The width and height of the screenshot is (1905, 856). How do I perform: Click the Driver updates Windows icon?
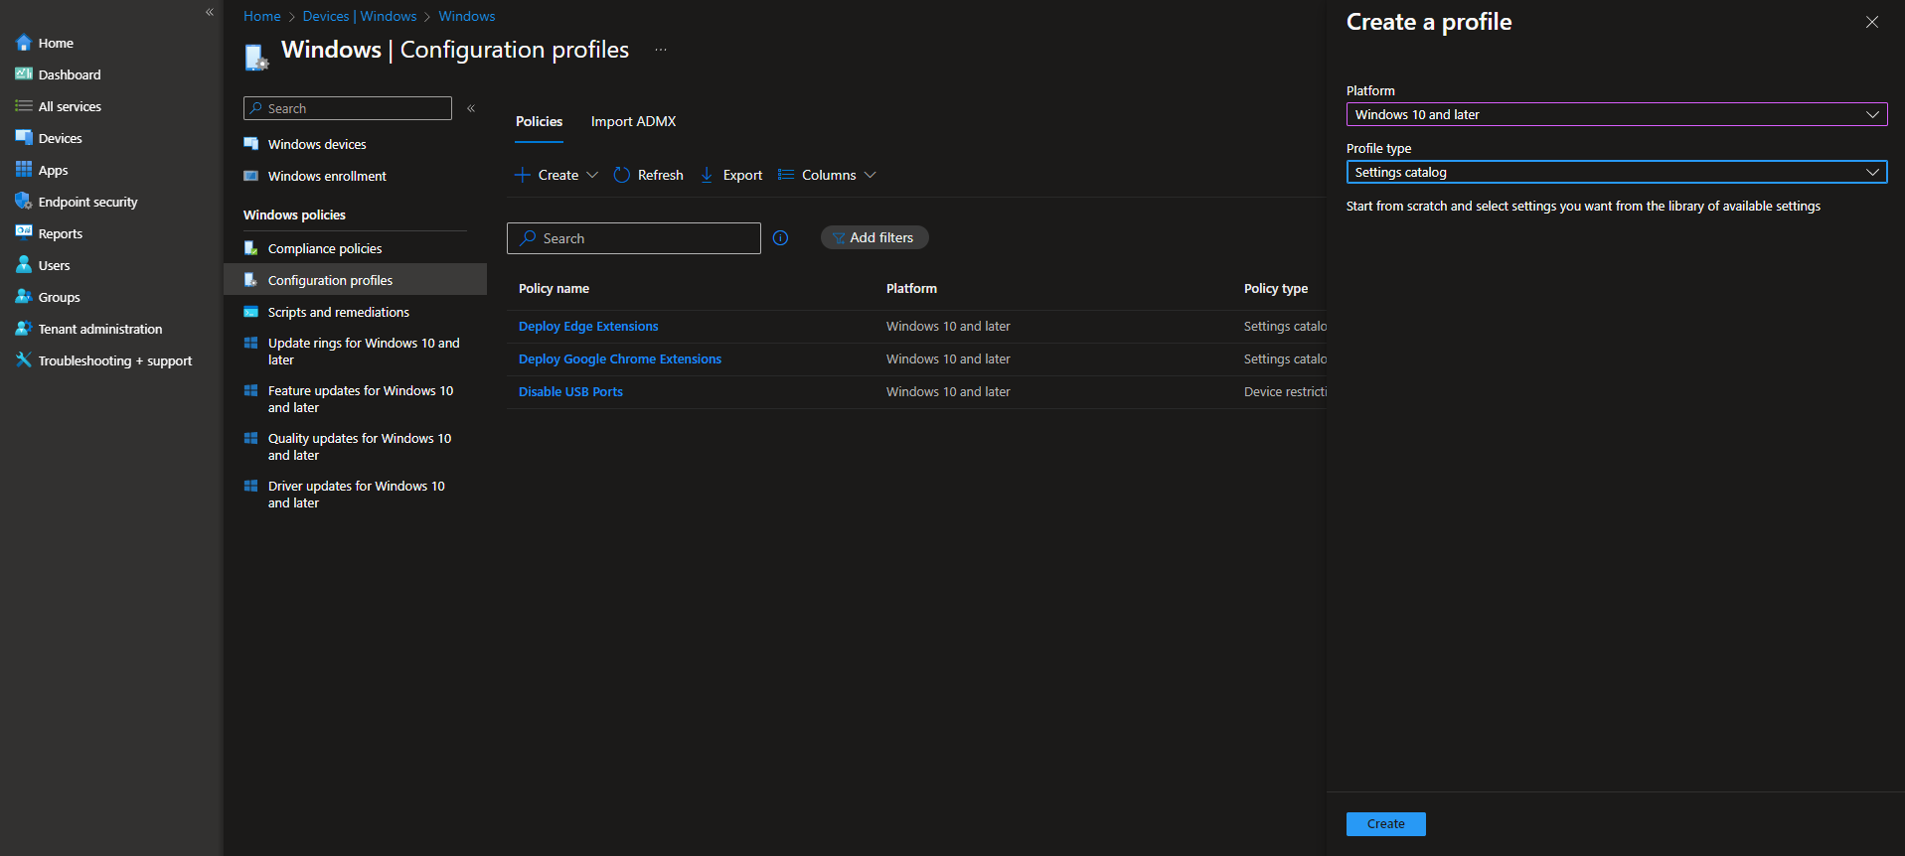[251, 486]
